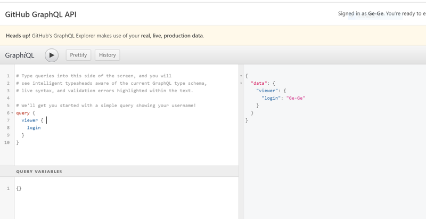Click line number 10 in the query gutter

[7, 142]
